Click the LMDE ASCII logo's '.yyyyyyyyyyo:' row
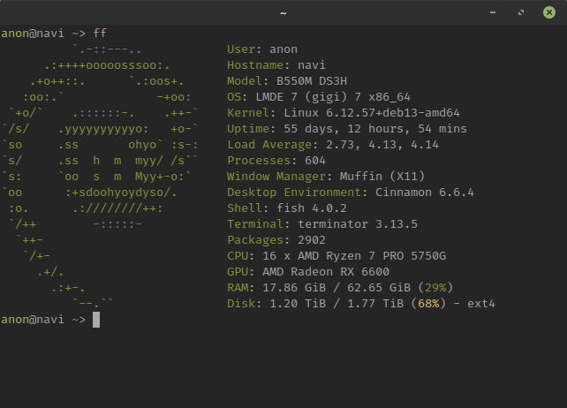567x408 pixels. click(103, 129)
